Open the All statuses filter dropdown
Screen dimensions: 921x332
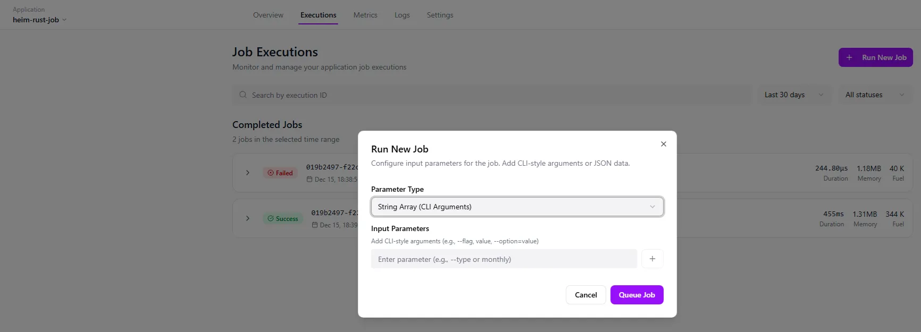875,95
